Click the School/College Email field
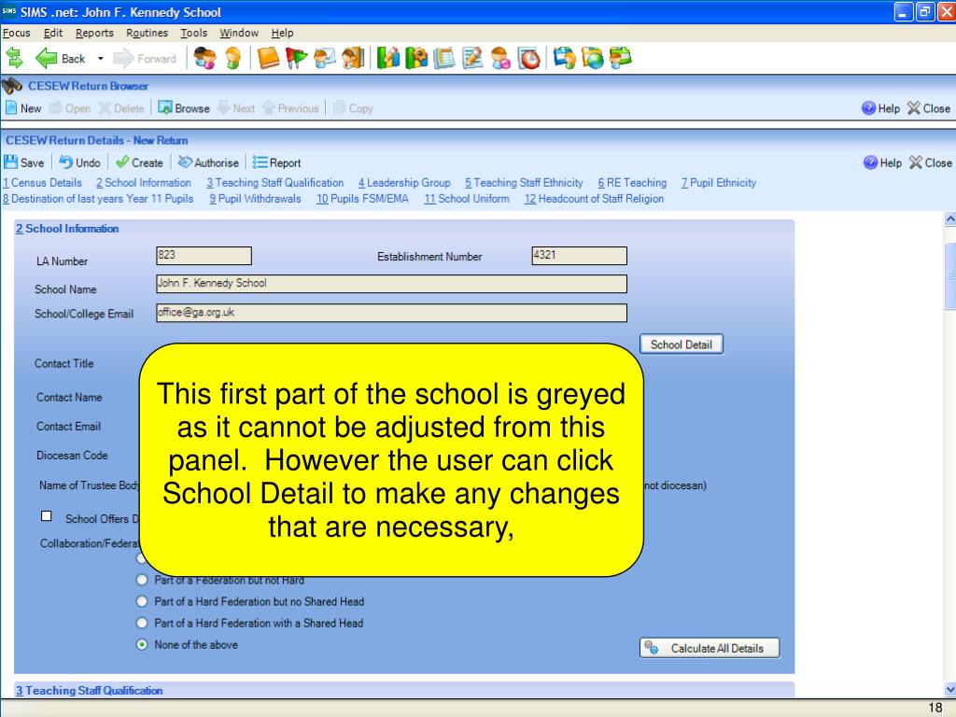956x717 pixels. 391,313
